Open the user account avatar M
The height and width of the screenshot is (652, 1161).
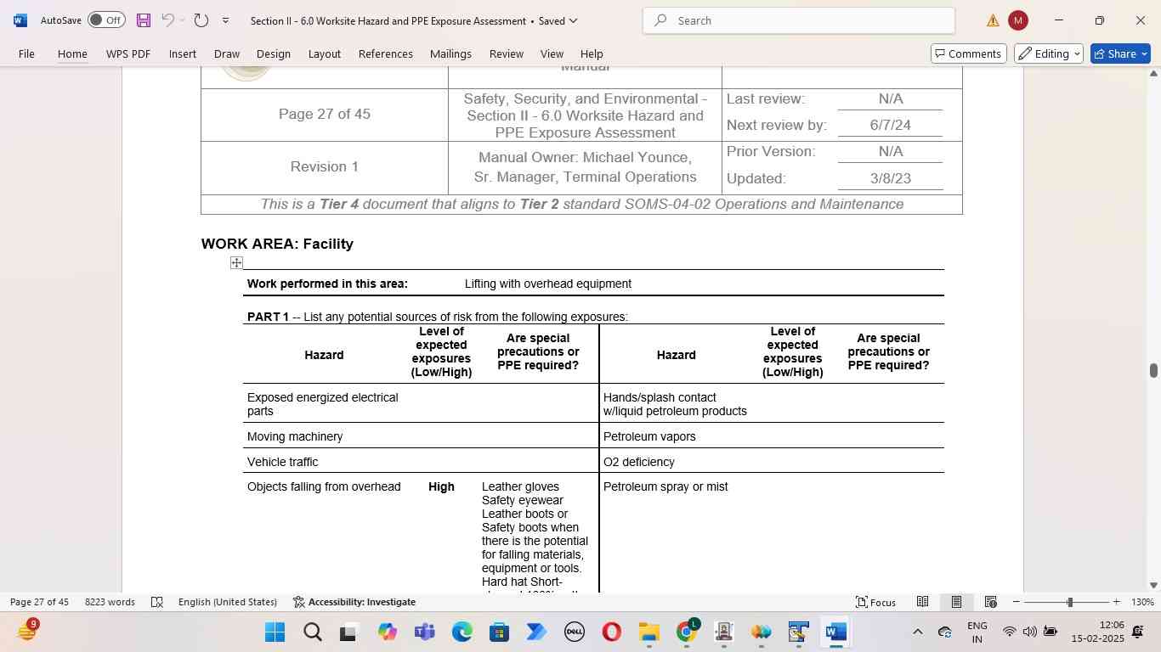click(1017, 20)
